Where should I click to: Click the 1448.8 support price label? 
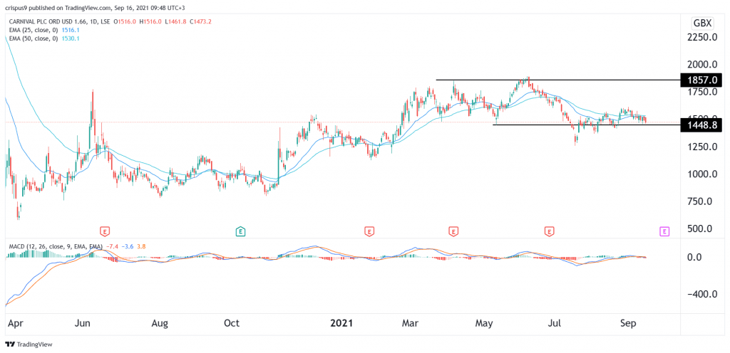701,125
